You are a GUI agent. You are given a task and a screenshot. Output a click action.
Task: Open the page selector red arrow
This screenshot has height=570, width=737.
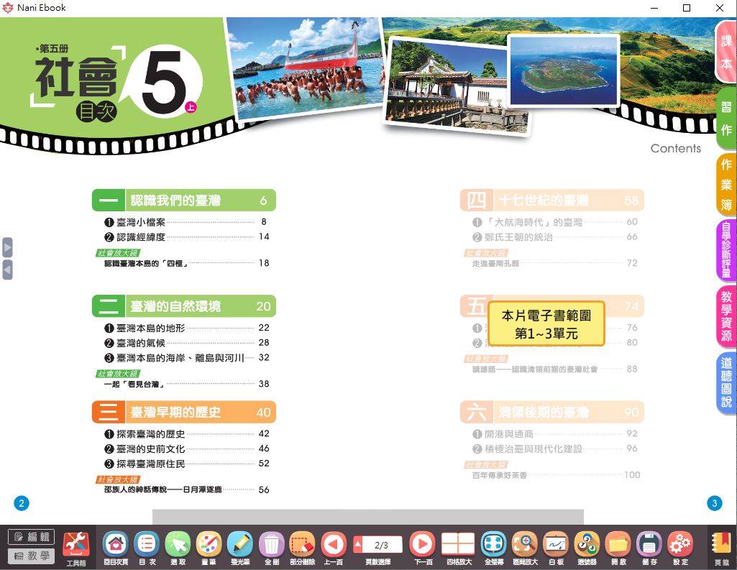click(x=357, y=545)
